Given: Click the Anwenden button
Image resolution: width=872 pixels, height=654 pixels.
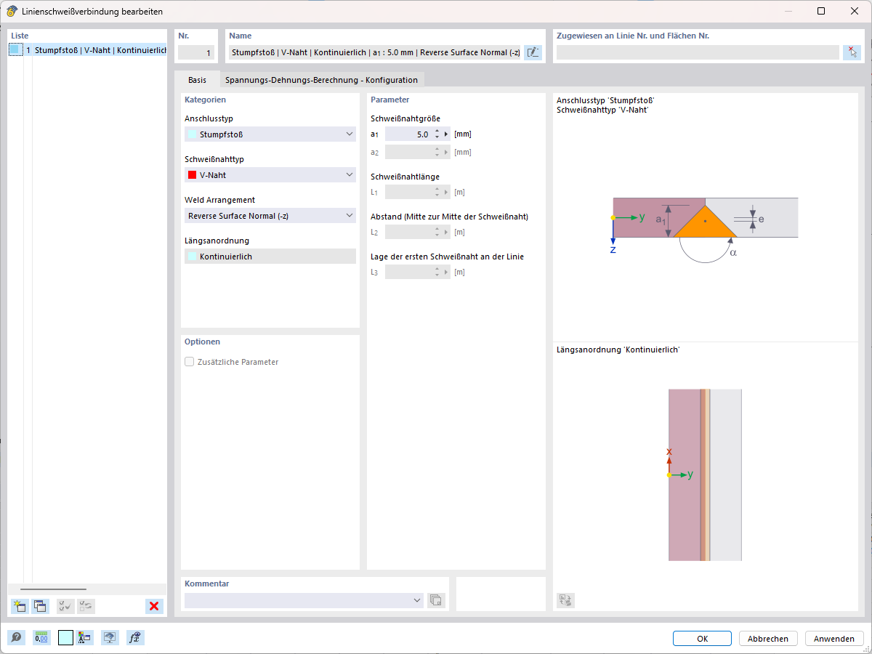Looking at the screenshot, I should [x=833, y=638].
